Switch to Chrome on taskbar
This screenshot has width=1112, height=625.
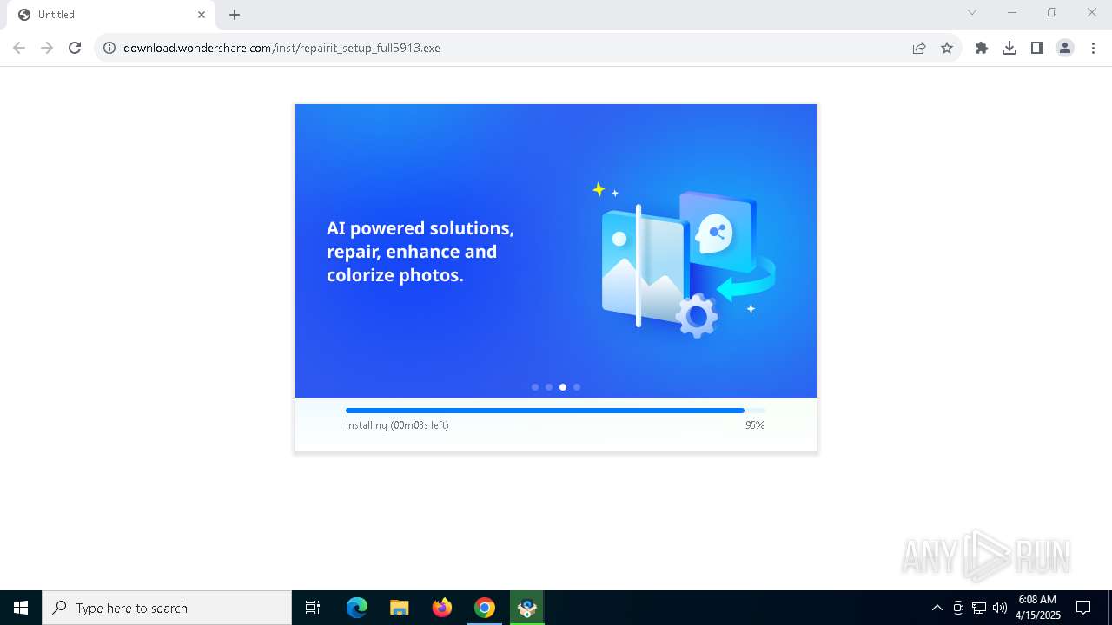pos(485,608)
